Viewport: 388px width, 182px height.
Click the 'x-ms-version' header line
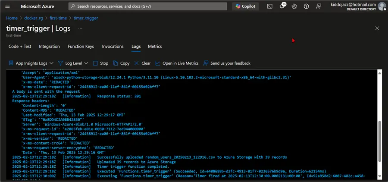click(49, 138)
